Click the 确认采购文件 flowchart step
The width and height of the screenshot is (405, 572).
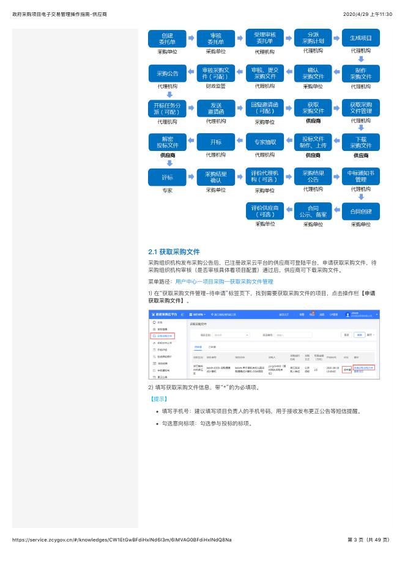(313, 73)
